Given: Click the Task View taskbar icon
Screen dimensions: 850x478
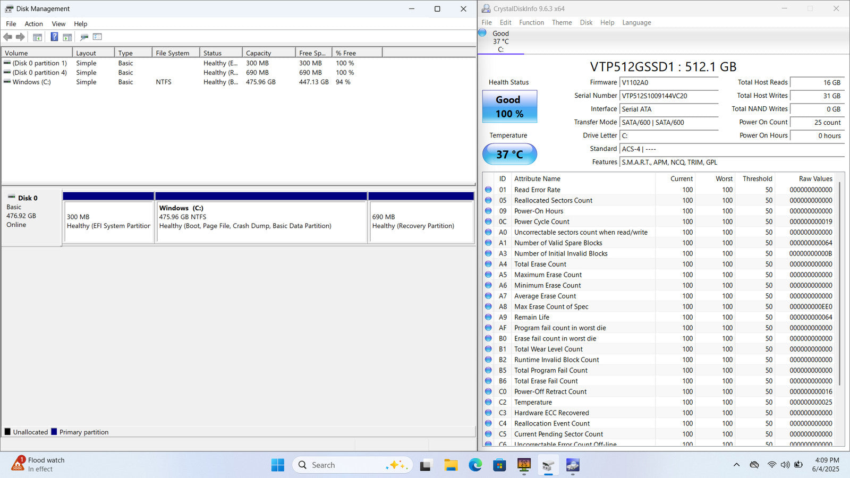Looking at the screenshot, I should point(426,465).
